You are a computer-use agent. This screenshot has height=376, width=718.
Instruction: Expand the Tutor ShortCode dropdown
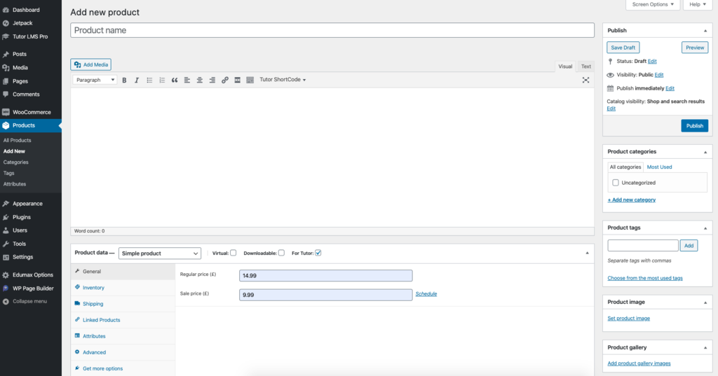coord(283,80)
